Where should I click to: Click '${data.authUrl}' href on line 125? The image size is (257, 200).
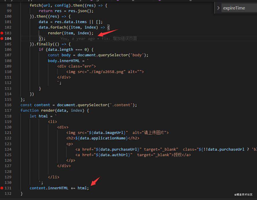click(113, 155)
